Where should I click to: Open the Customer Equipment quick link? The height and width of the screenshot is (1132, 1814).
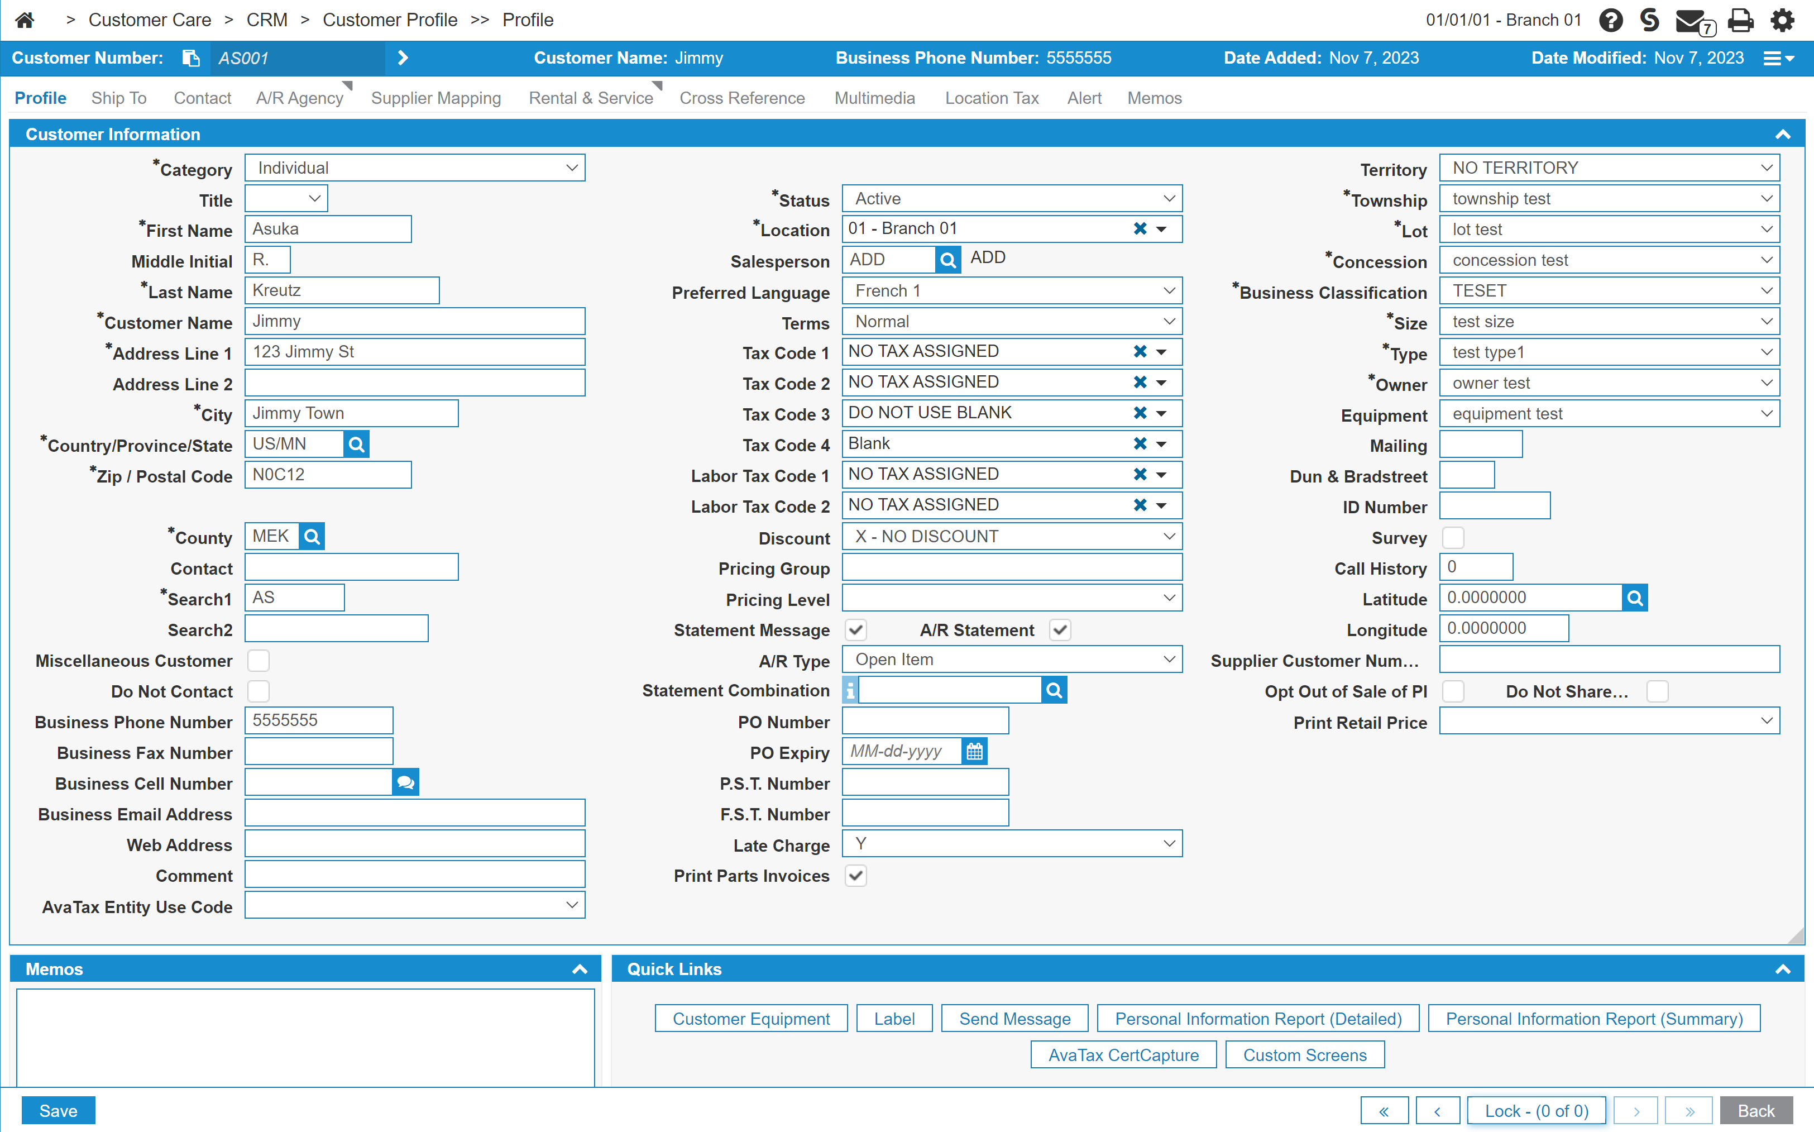coord(750,1018)
